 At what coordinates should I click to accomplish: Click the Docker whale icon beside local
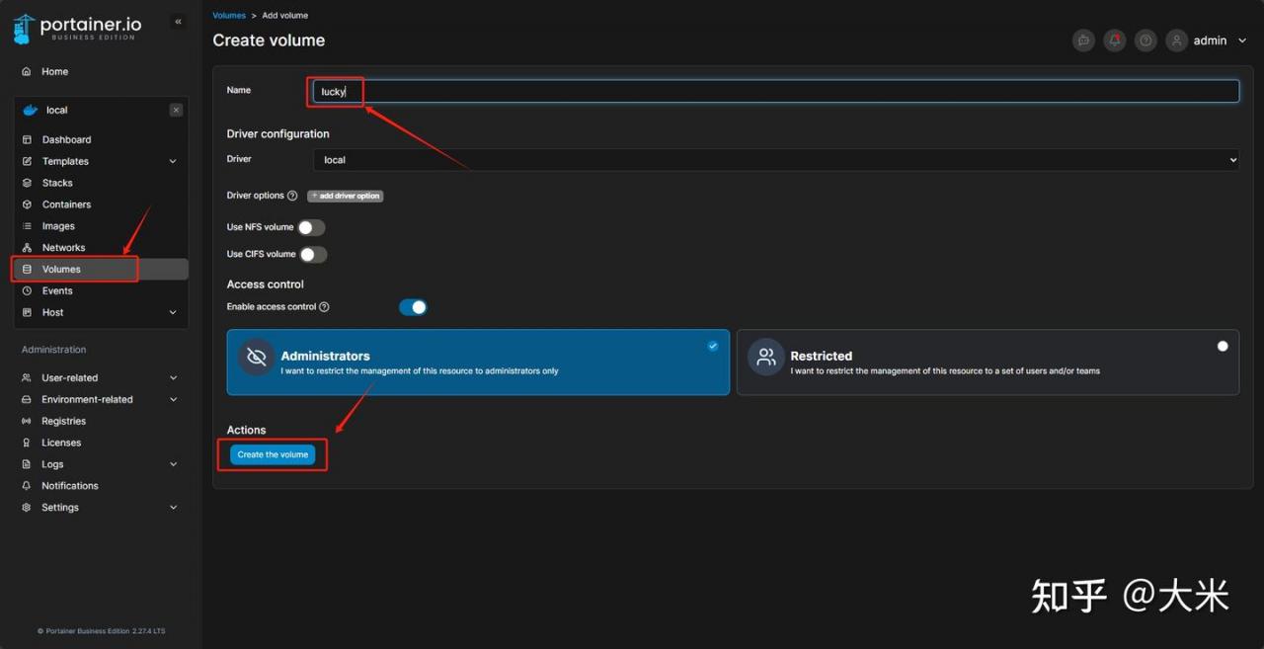pos(30,111)
